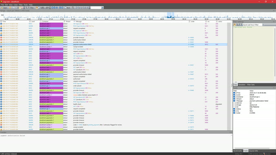The height and width of the screenshot is (155, 276).
Task: Click the Message column header
Action: (130, 22)
